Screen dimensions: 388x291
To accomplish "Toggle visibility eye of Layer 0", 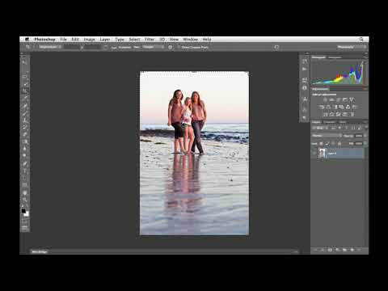I will click(x=314, y=154).
